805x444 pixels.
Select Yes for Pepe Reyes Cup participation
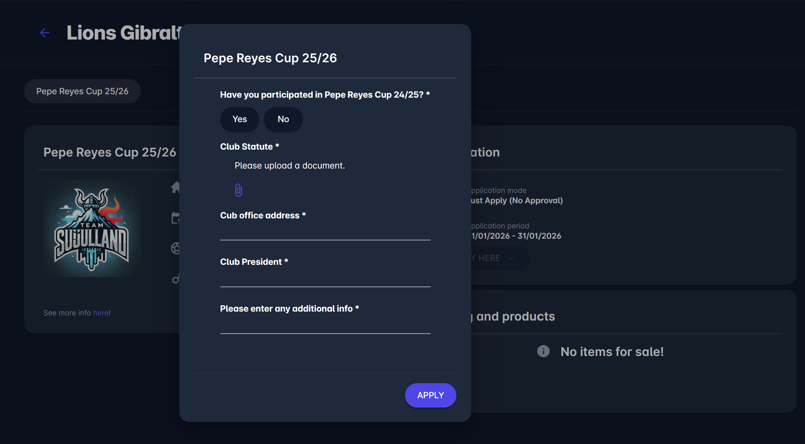tap(240, 119)
